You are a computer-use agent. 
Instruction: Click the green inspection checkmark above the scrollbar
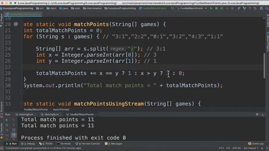264,18
